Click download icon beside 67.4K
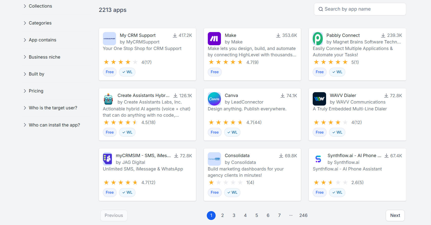The height and width of the screenshot is (225, 431). pyautogui.click(x=387, y=156)
